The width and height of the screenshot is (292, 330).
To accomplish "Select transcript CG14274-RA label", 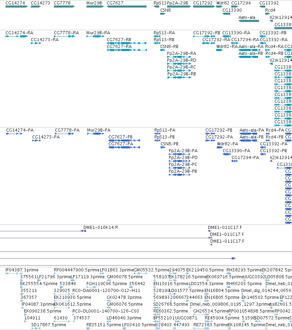I will (x=19, y=33).
